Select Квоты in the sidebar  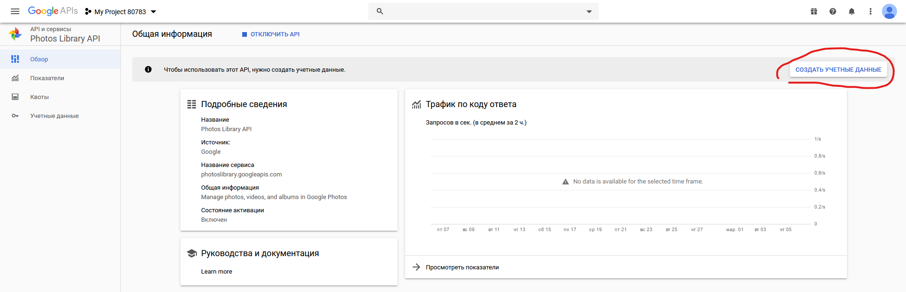pyautogui.click(x=60, y=97)
